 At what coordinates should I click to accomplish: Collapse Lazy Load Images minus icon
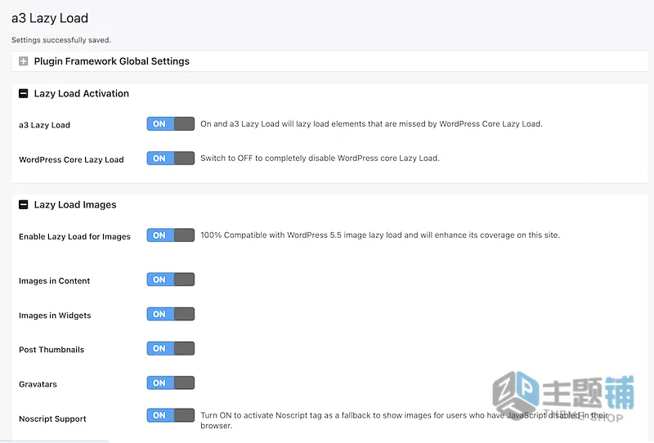[24, 204]
